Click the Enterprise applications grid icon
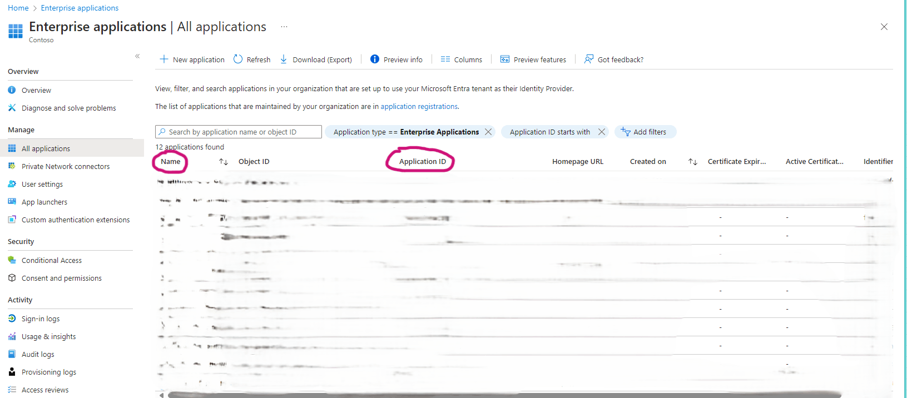This screenshot has height=398, width=907. pyautogui.click(x=16, y=31)
